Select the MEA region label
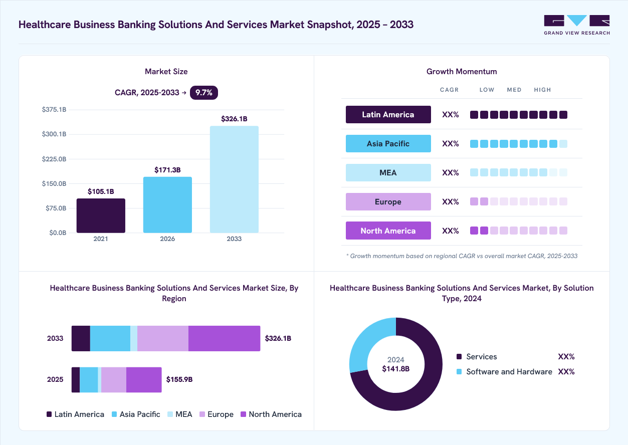 coord(388,173)
